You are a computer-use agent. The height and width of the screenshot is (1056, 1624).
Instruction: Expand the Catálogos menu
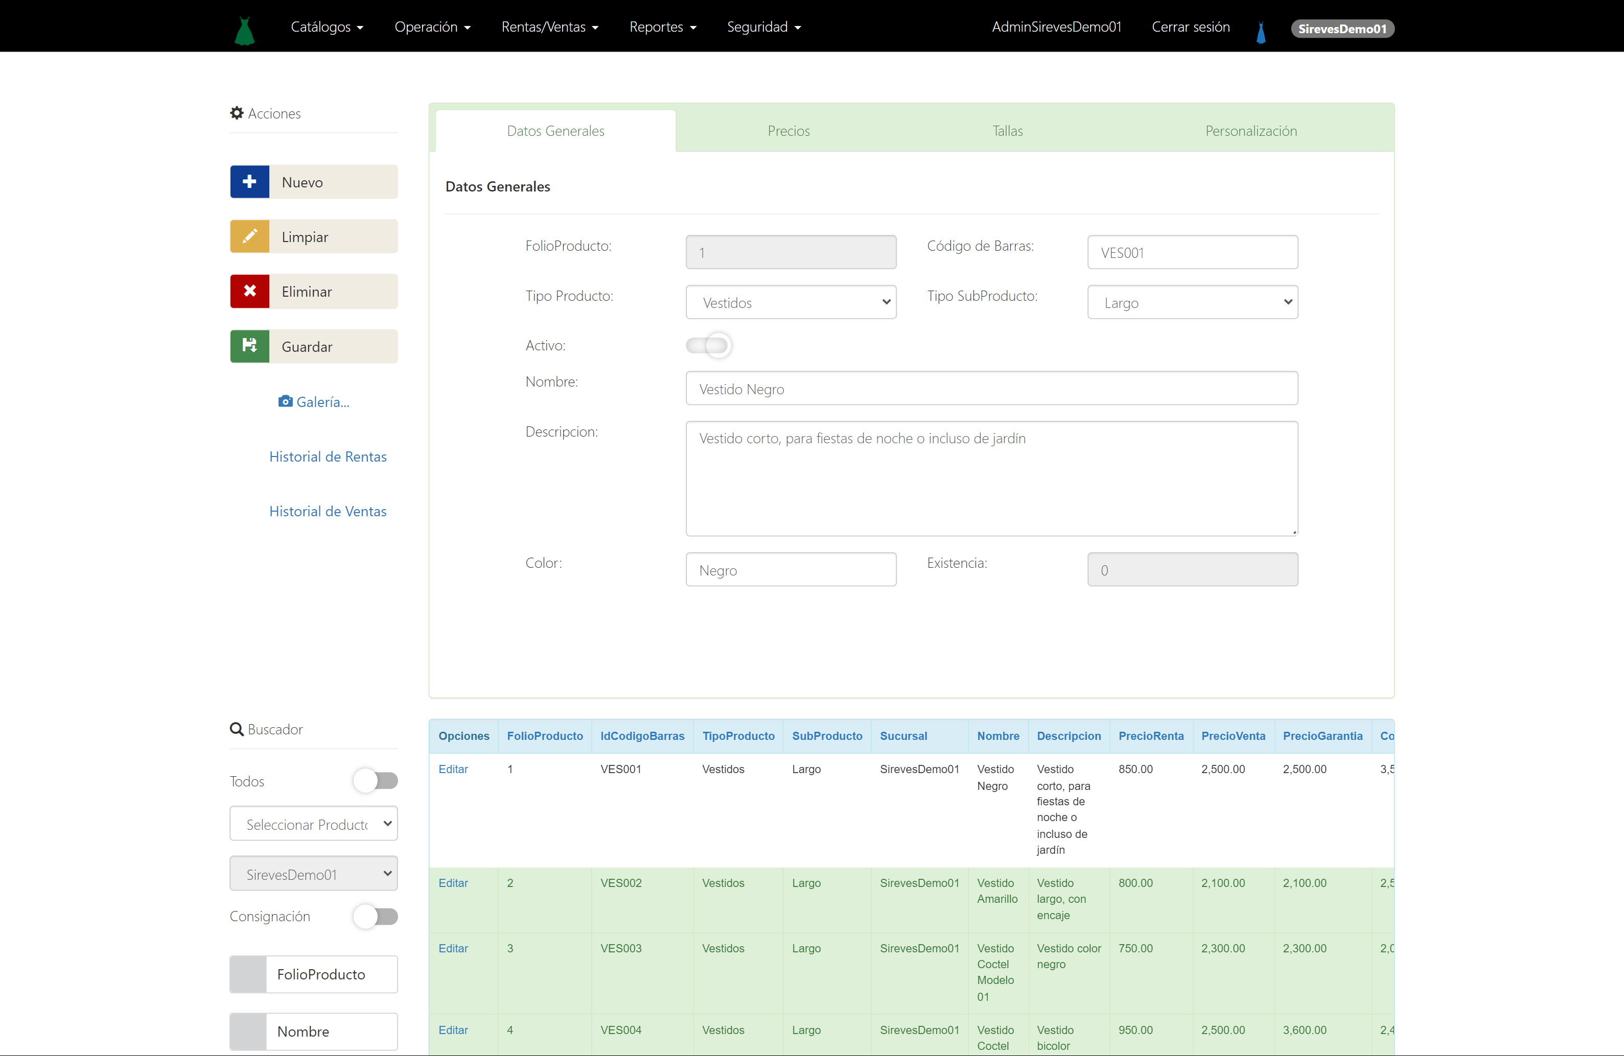point(327,27)
